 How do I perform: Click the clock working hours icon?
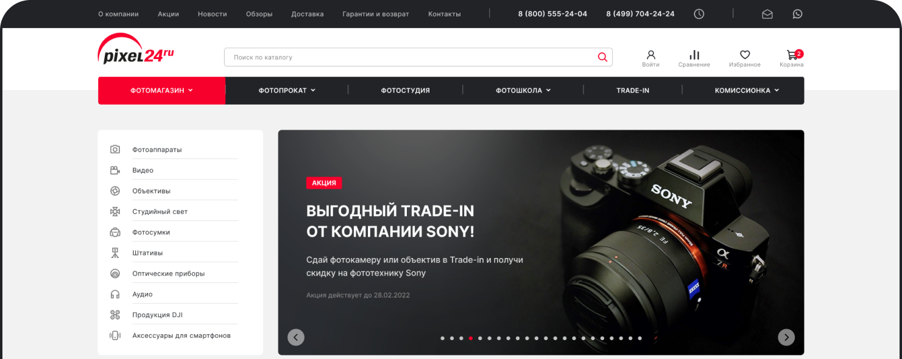[x=699, y=14]
